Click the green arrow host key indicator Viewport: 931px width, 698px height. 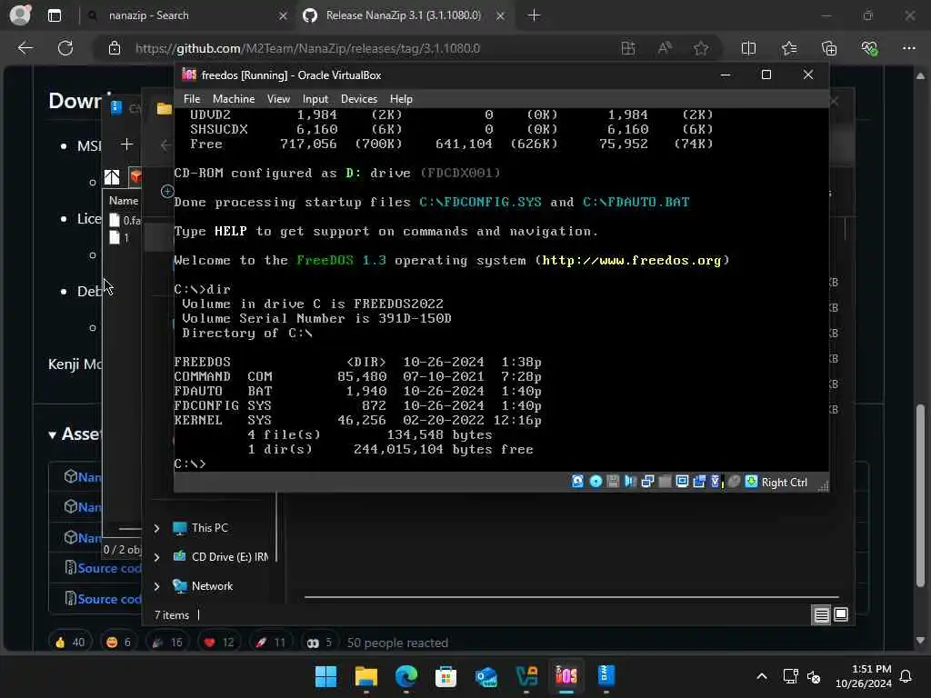point(751,482)
